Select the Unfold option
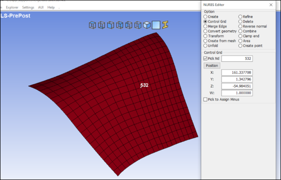This screenshot has width=281, height=180. tap(211, 46)
